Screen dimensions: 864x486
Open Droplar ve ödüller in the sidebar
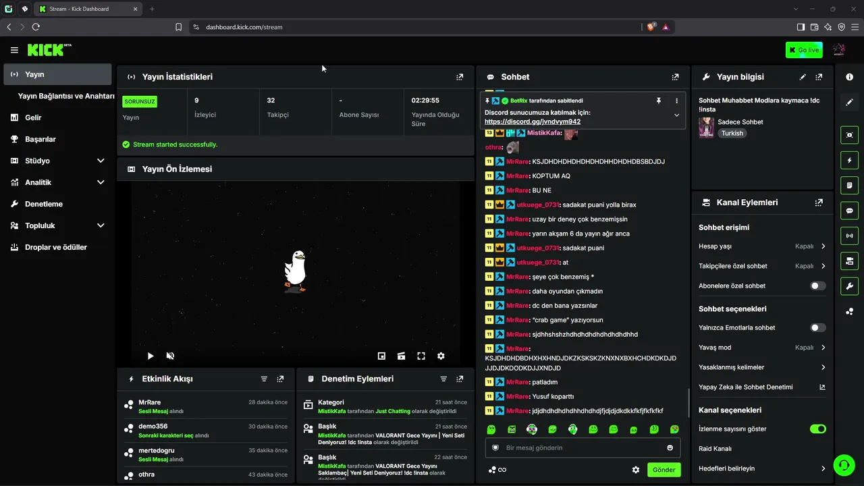pyautogui.click(x=57, y=247)
